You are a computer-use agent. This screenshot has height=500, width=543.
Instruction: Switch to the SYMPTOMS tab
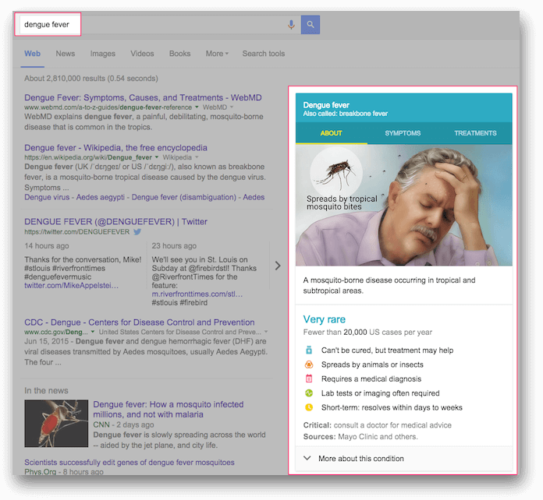pyautogui.click(x=403, y=133)
